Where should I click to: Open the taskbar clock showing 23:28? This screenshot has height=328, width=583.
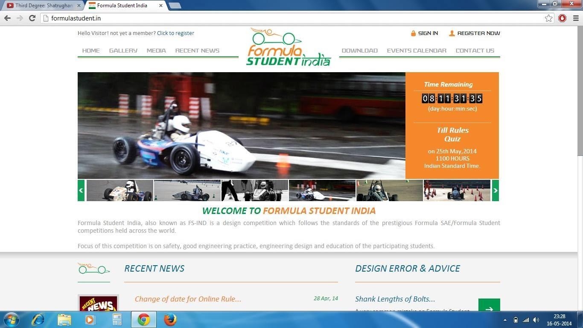pyautogui.click(x=560, y=320)
